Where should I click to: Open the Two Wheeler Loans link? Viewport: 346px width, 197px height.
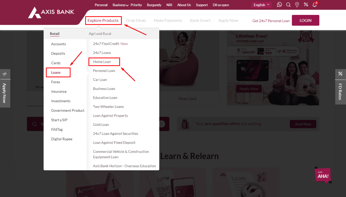[108, 107]
